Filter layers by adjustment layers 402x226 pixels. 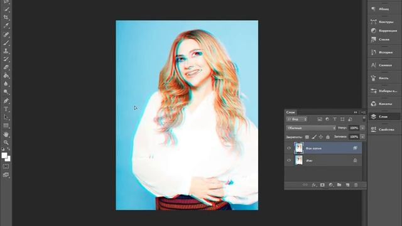327,119
